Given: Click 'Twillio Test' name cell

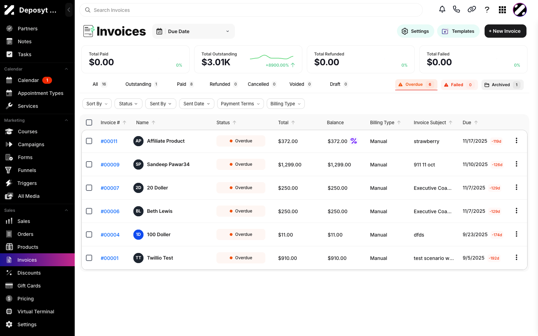Looking at the screenshot, I should pos(160,258).
